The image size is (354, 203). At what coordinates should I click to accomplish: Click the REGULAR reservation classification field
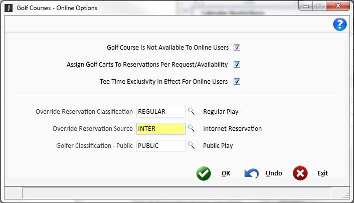click(160, 112)
